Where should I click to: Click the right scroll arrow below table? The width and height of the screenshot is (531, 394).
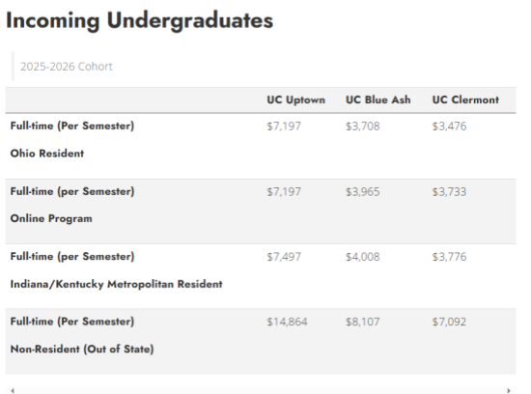(x=509, y=390)
